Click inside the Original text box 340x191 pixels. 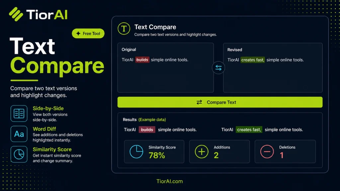[x=165, y=68]
